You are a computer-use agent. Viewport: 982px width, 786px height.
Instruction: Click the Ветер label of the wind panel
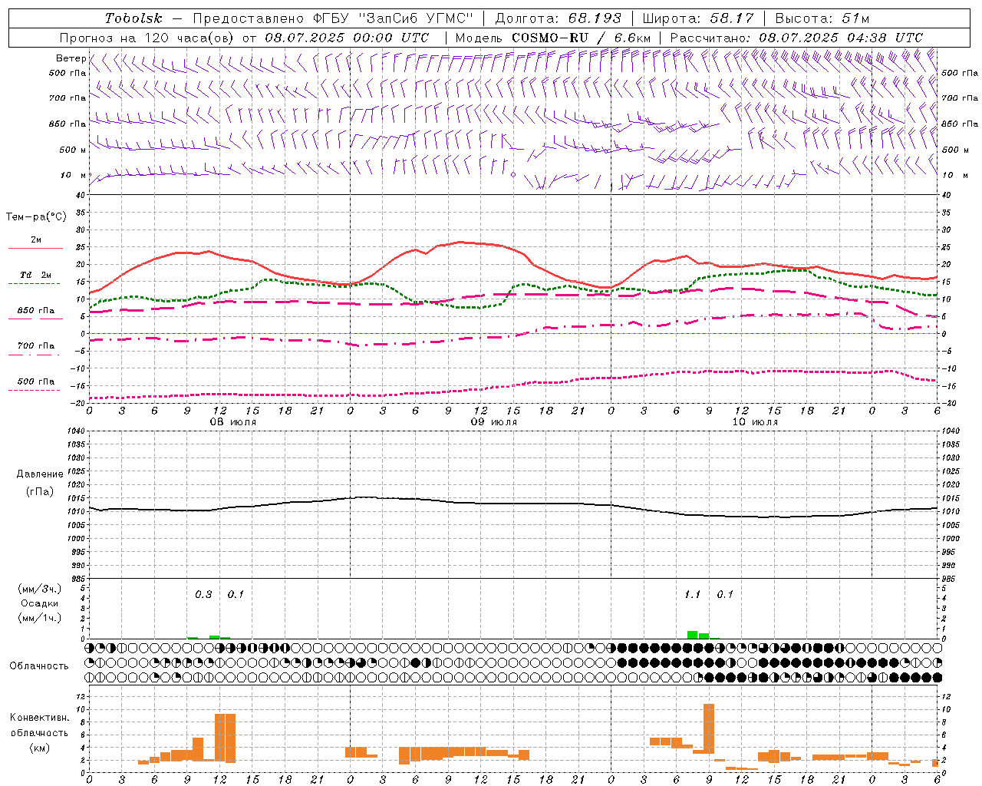tap(71, 58)
